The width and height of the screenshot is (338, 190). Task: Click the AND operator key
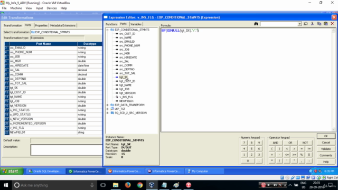[x=276, y=142]
